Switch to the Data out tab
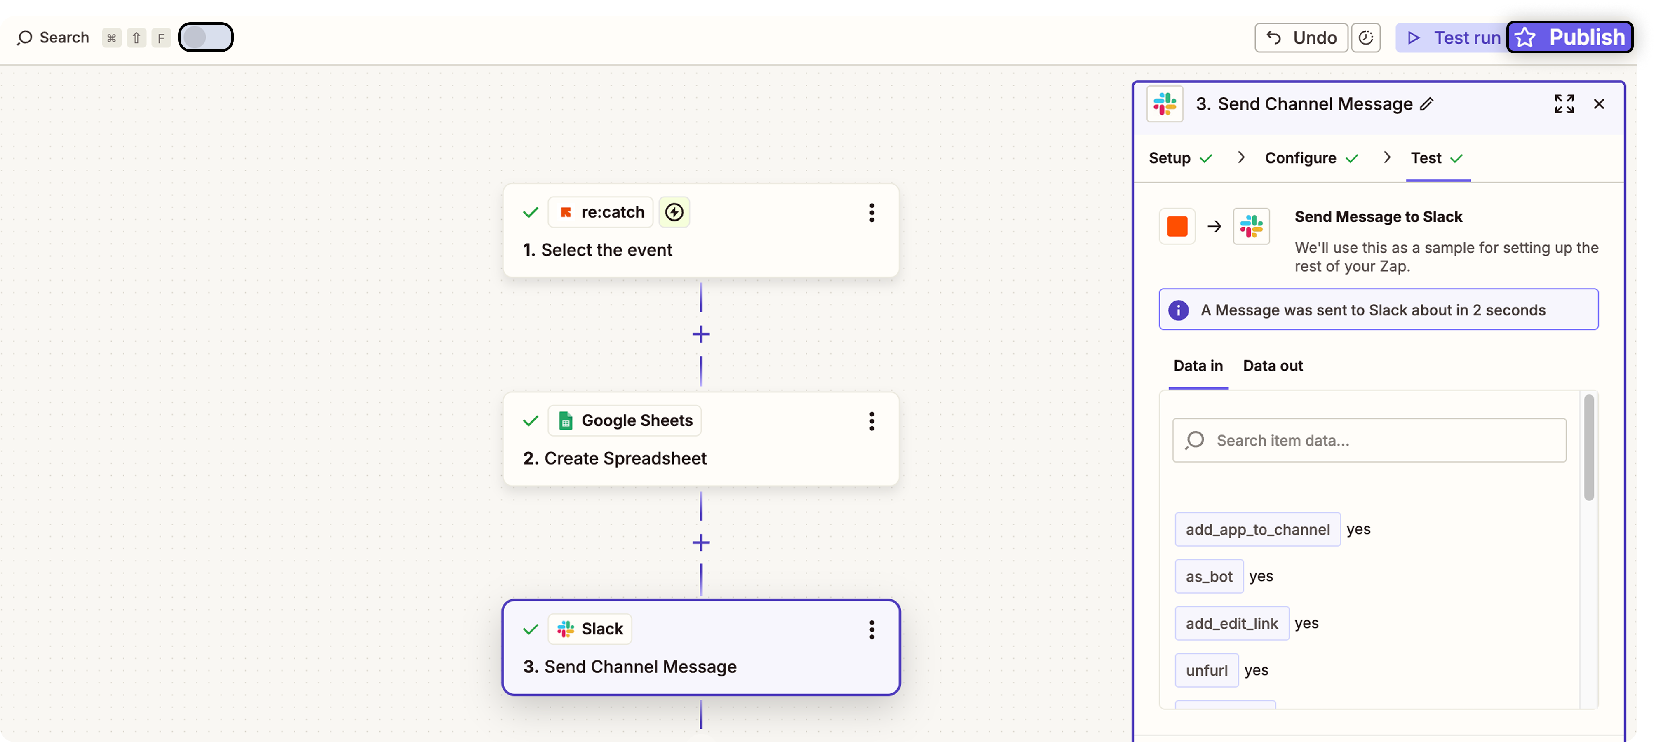The width and height of the screenshot is (1656, 742). [x=1272, y=366]
